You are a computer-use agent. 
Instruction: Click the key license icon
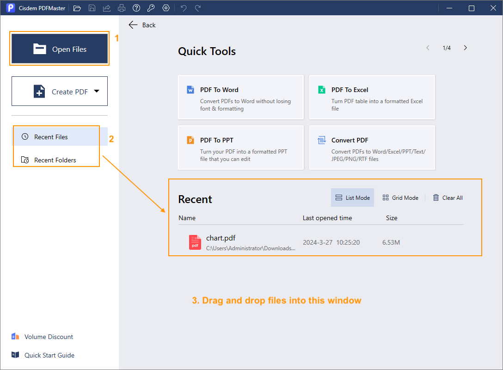[151, 8]
